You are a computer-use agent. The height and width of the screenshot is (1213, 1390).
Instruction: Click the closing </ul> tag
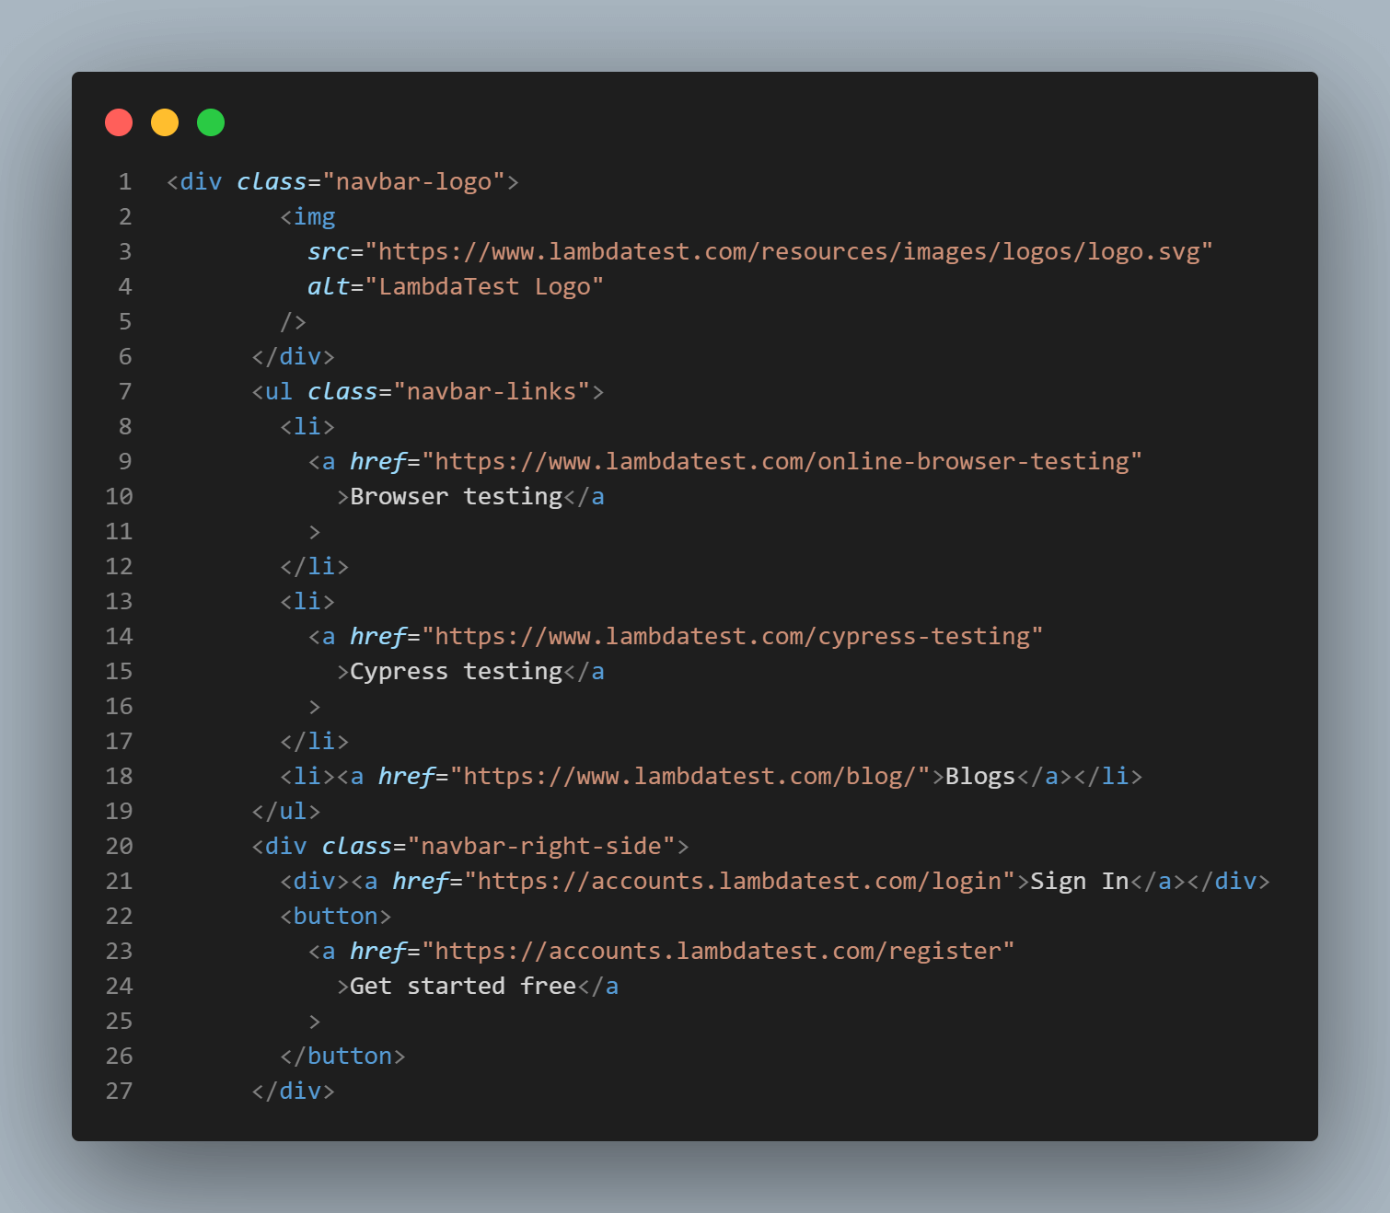point(286,812)
